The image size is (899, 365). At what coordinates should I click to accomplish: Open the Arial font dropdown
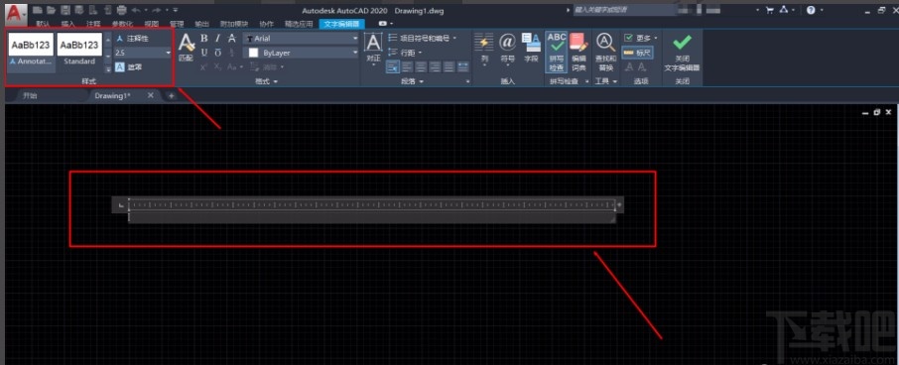301,39
